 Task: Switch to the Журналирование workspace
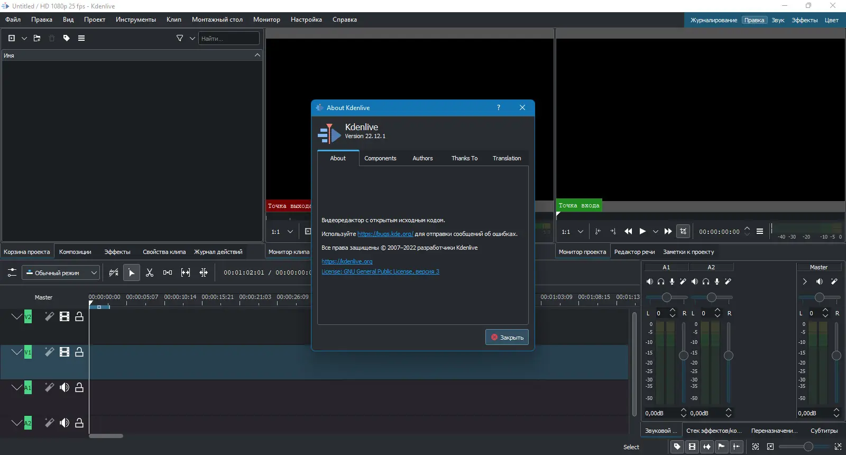[714, 20]
